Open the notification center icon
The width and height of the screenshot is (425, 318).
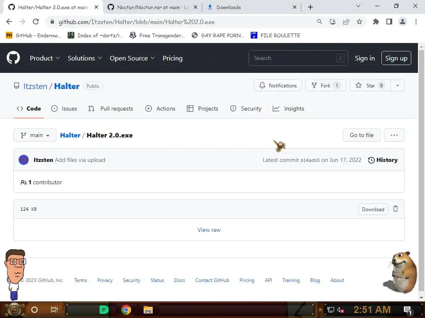click(408, 310)
